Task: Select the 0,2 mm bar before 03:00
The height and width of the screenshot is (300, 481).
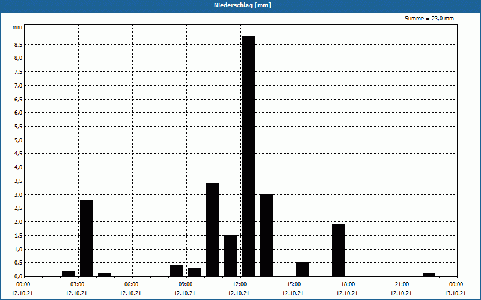Action: click(68, 274)
